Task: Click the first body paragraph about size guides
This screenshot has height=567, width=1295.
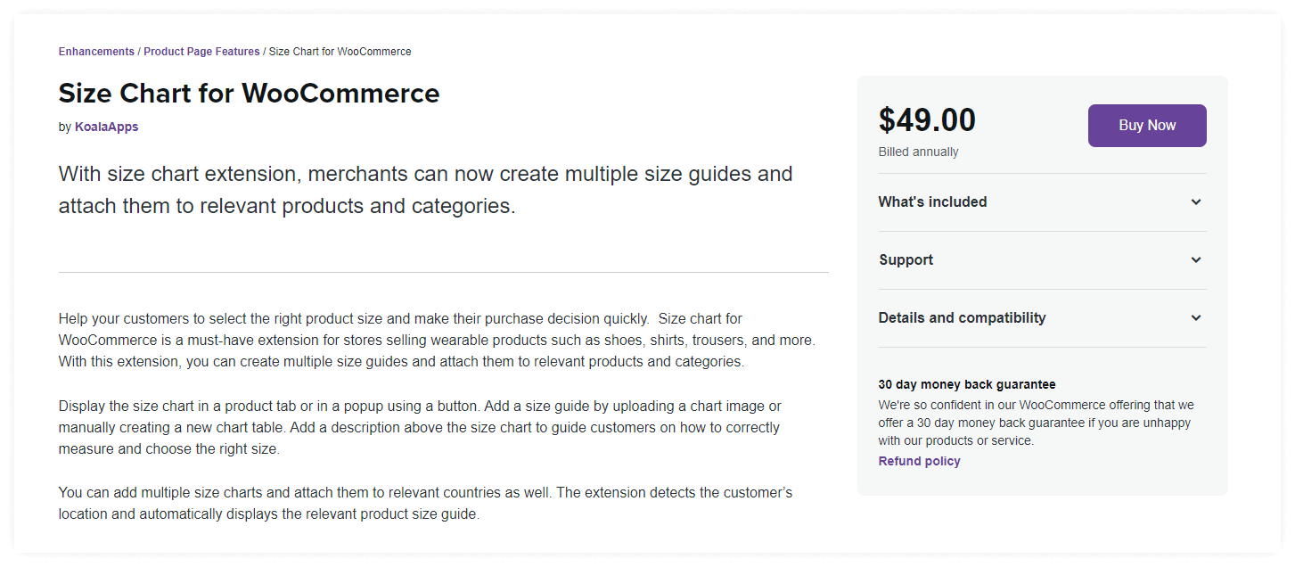Action: [437, 339]
